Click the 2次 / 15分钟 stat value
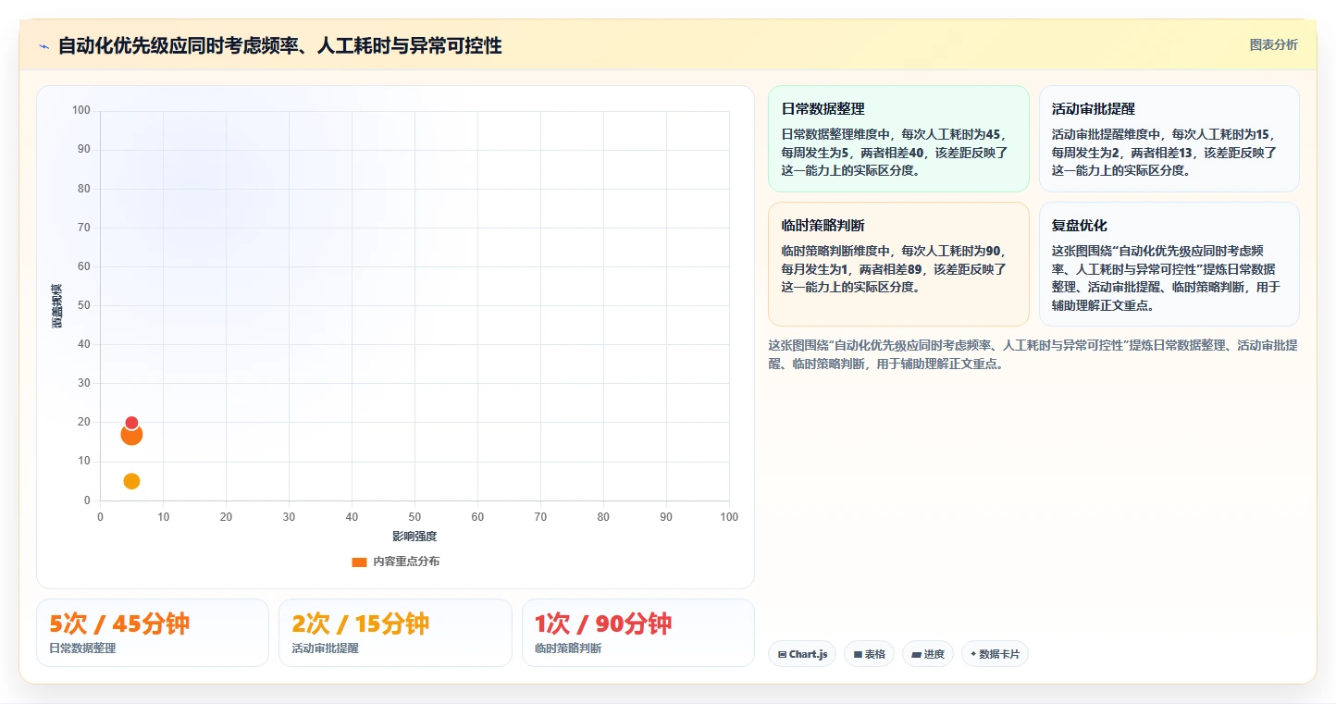This screenshot has width=1336, height=704. pos(361,624)
